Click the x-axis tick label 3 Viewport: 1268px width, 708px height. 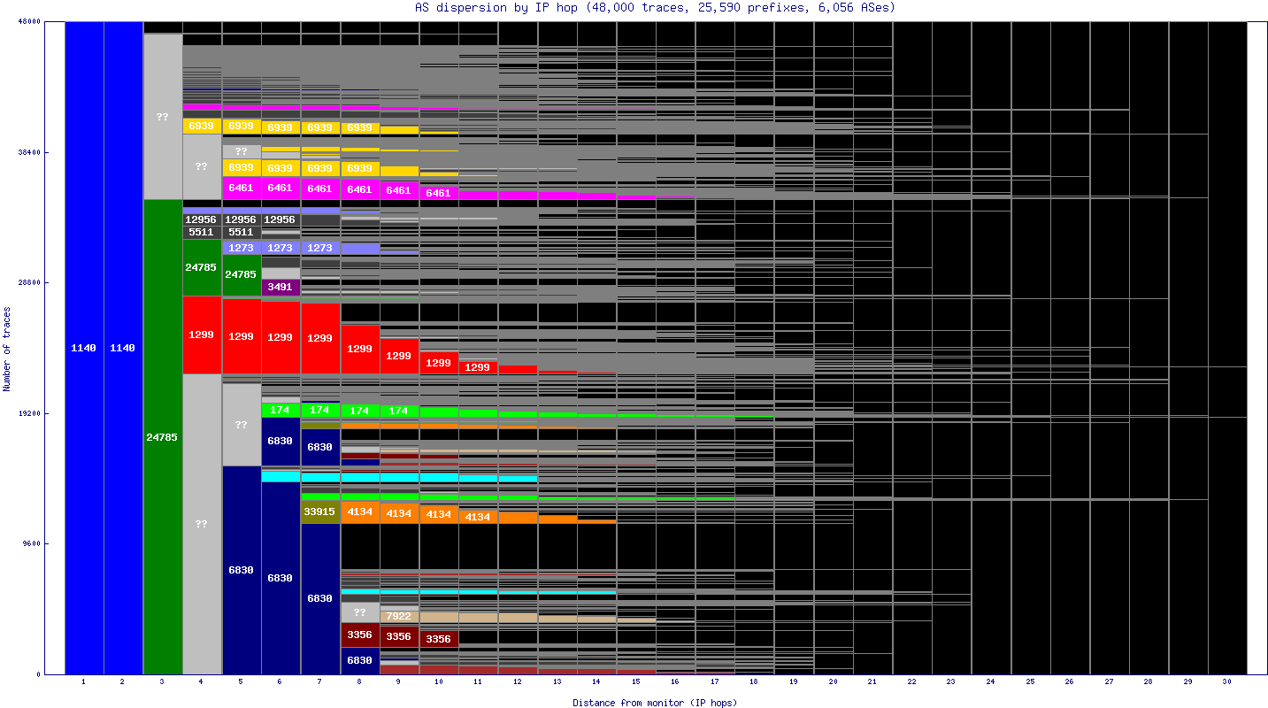(162, 682)
